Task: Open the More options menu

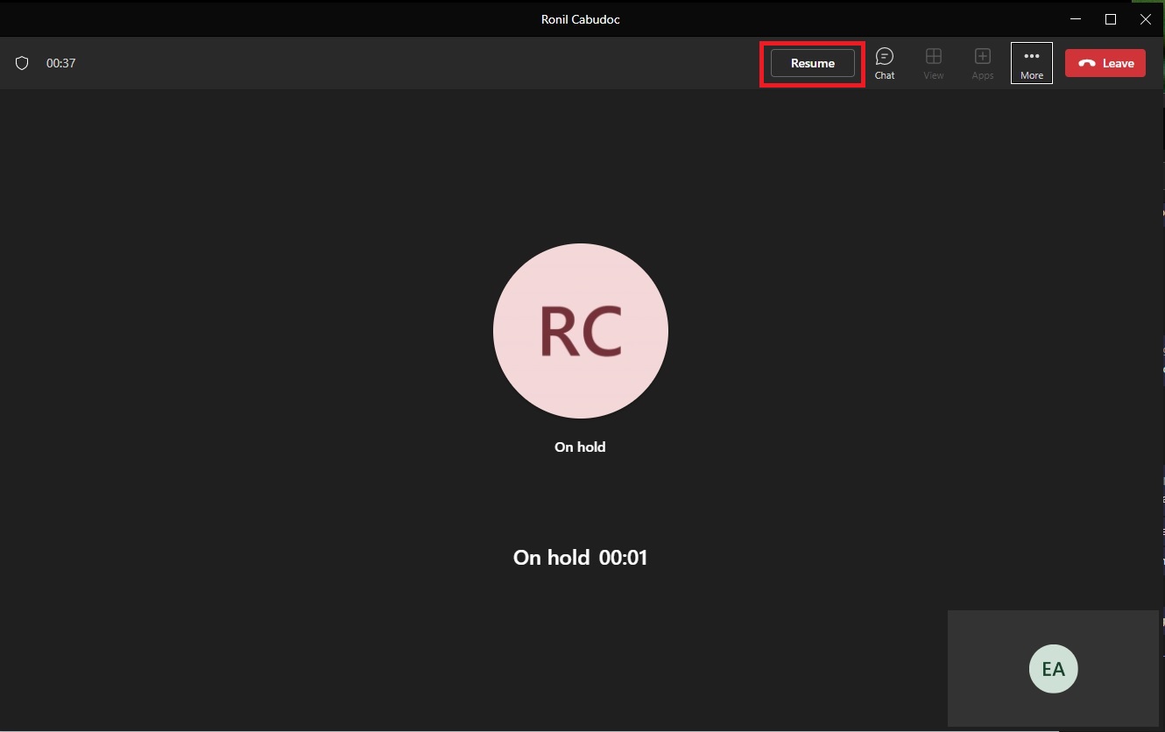Action: pyautogui.click(x=1032, y=63)
